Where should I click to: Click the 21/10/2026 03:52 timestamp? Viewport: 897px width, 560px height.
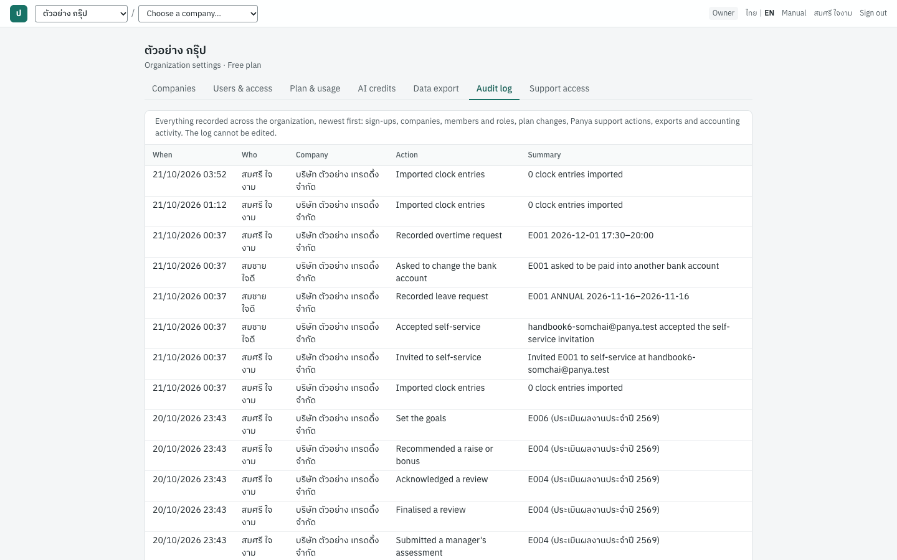[x=189, y=175]
